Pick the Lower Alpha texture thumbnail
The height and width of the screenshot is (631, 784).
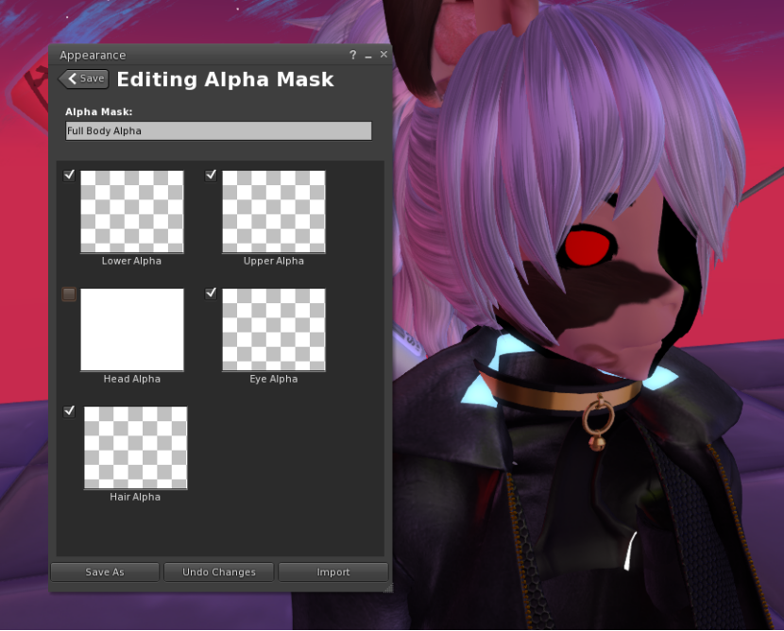click(x=132, y=212)
